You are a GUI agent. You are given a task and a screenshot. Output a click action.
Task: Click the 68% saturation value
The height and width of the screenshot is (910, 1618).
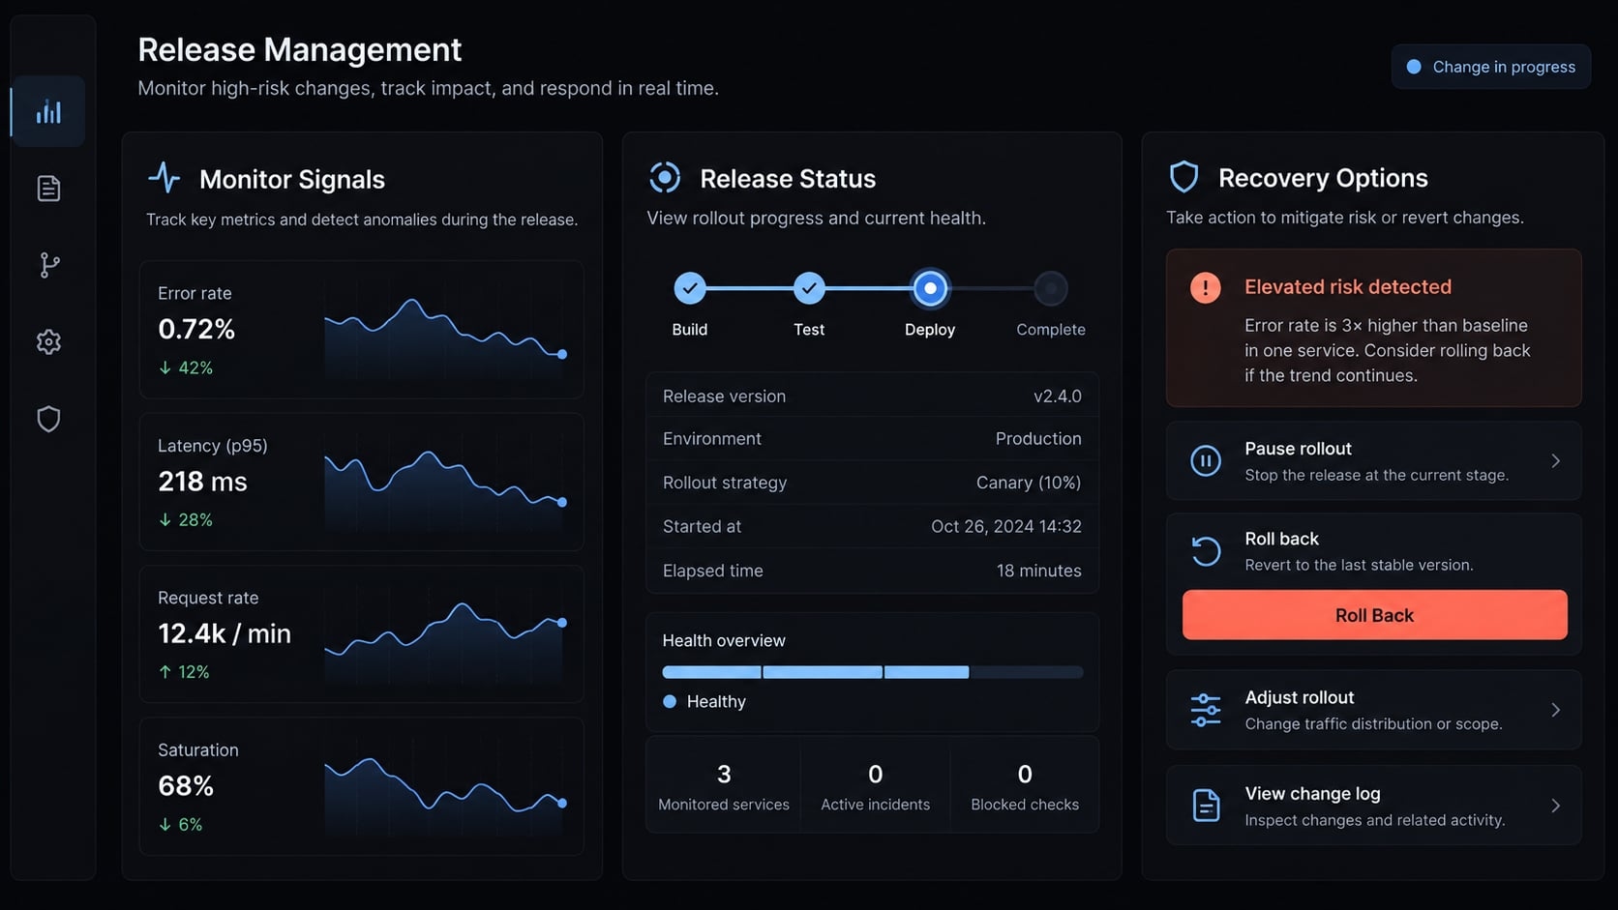coord(186,785)
